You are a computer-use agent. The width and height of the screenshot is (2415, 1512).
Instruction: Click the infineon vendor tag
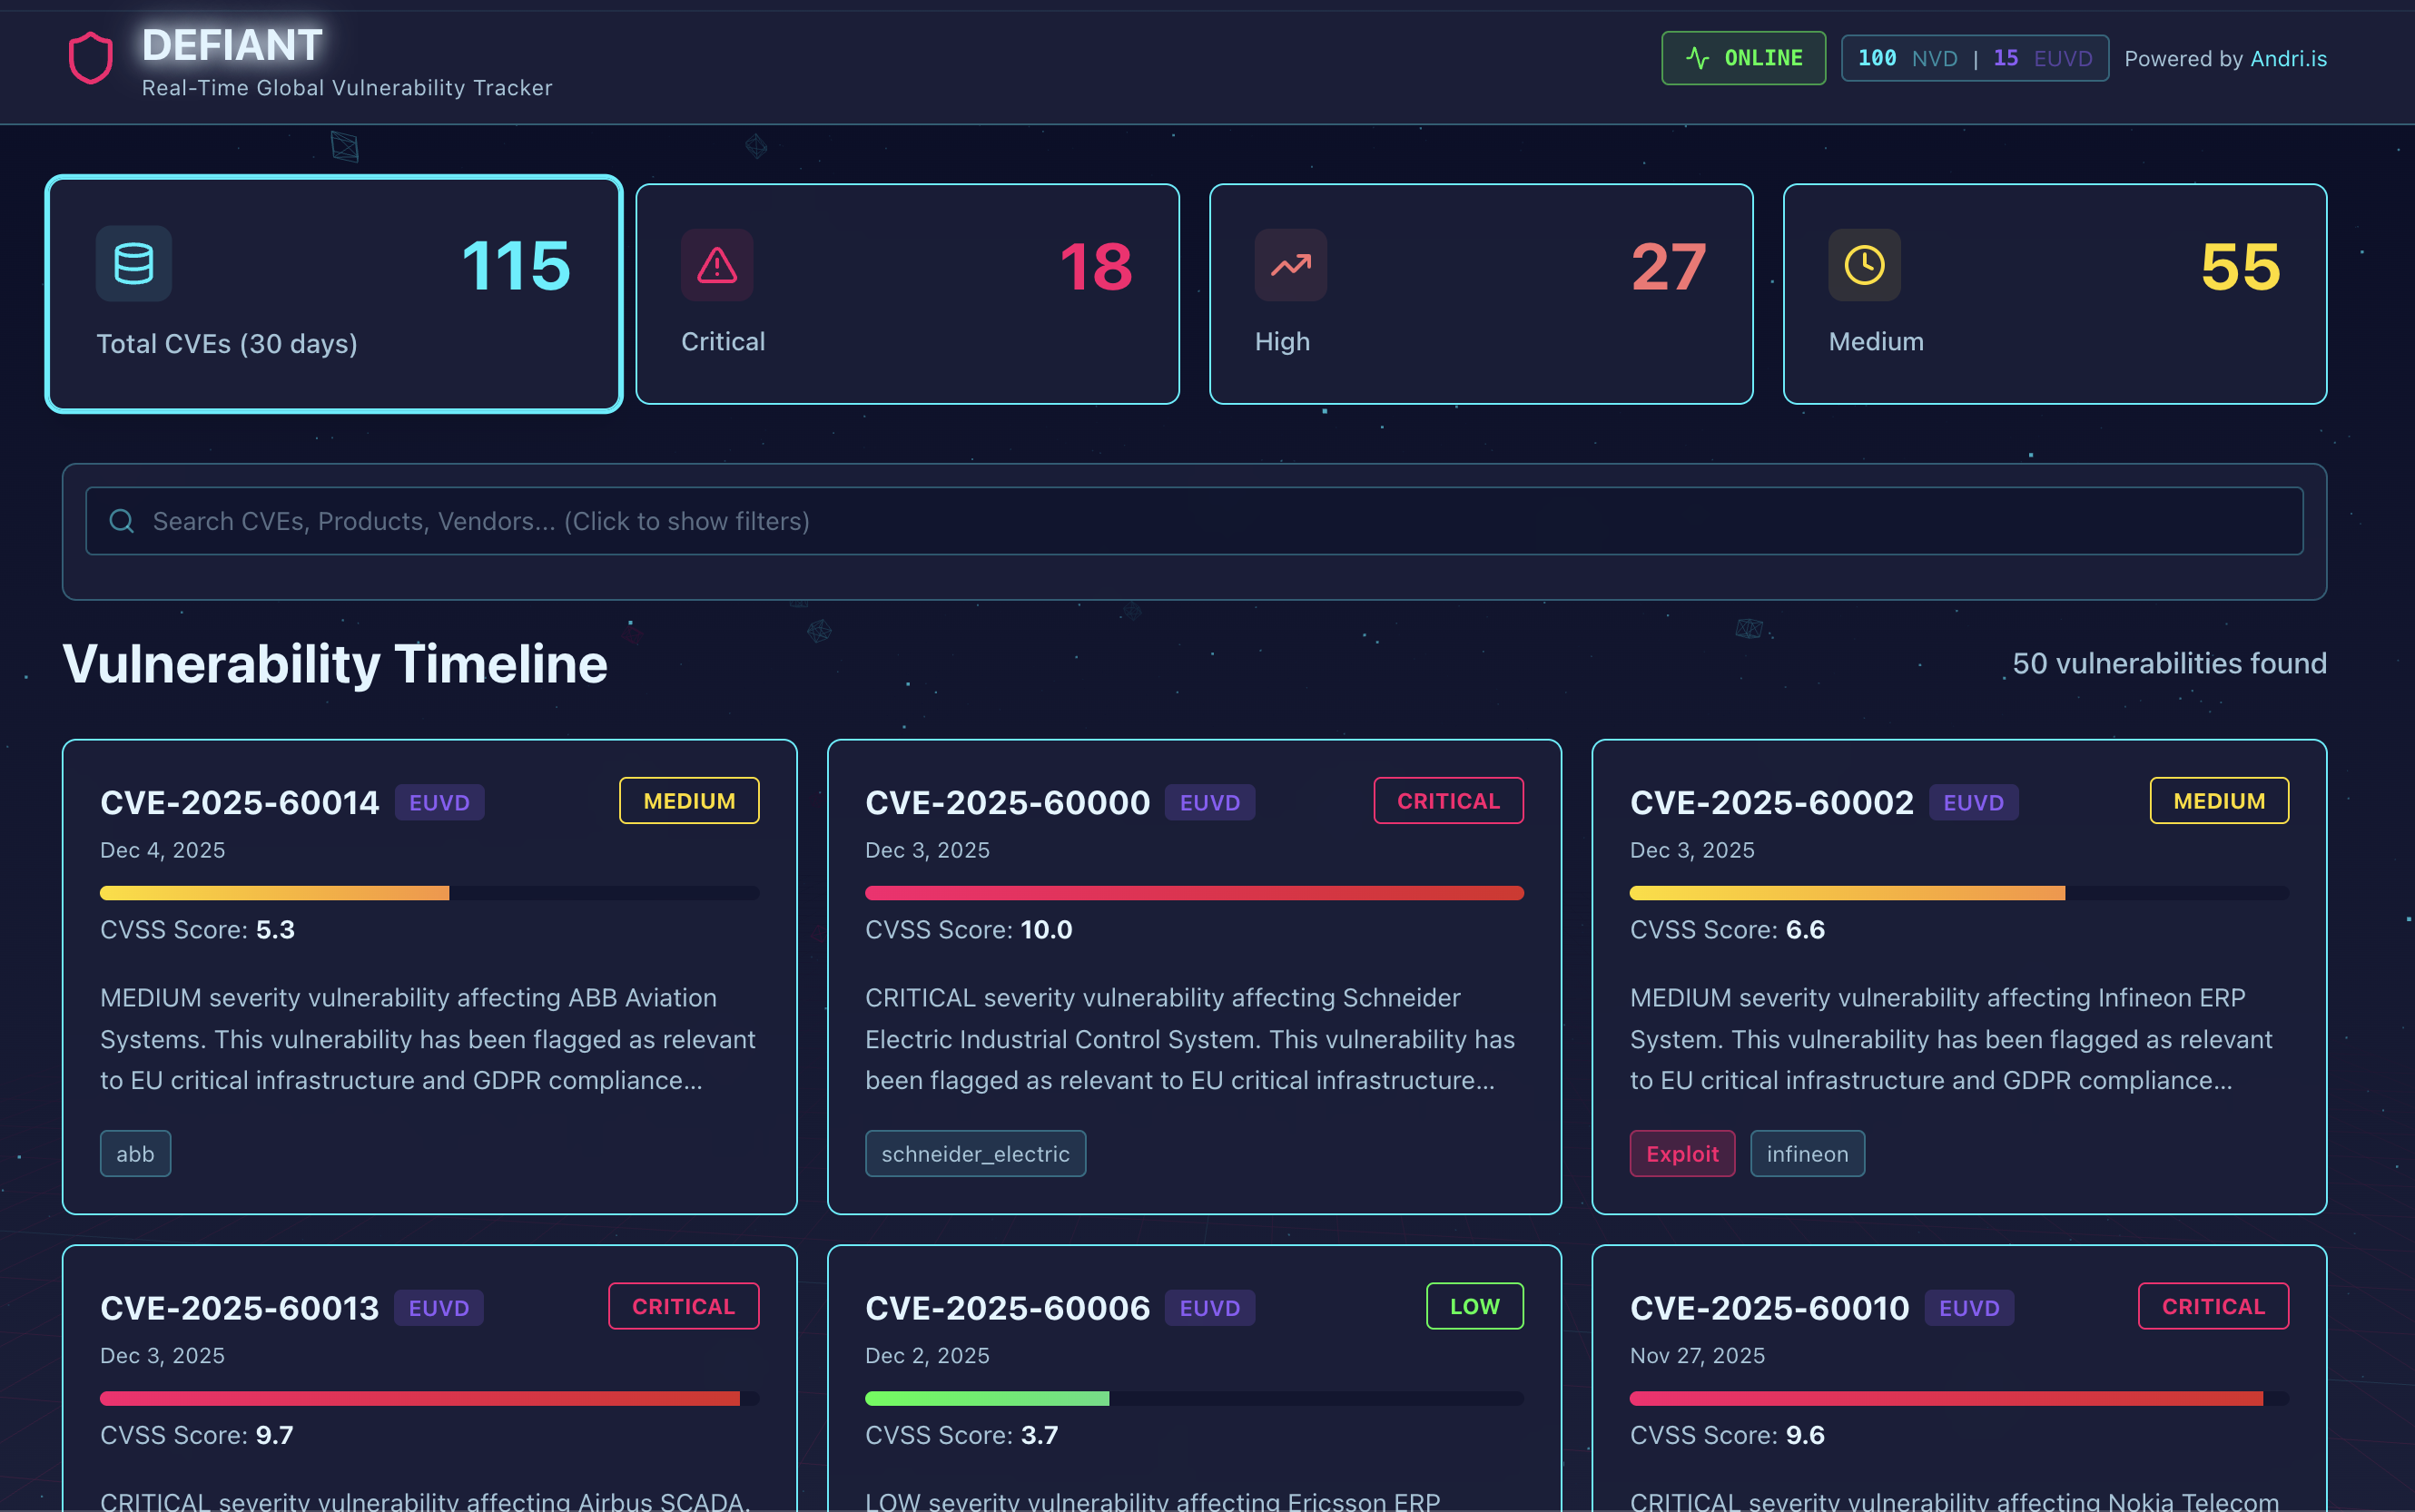1807,1154
